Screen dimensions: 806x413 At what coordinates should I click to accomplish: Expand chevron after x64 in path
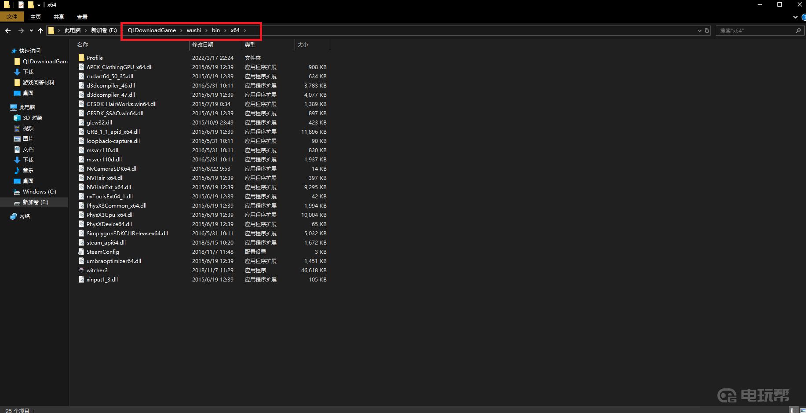pos(245,30)
